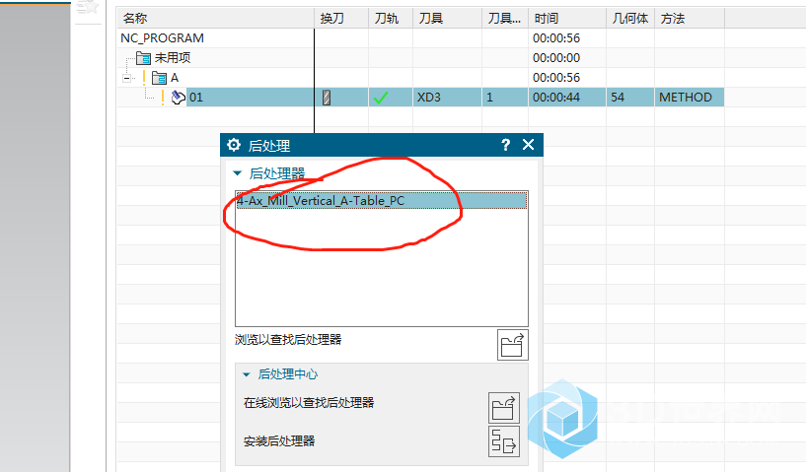Screen dimensions: 806x472
Task: Select operation 01 in the tree
Action: point(196,98)
